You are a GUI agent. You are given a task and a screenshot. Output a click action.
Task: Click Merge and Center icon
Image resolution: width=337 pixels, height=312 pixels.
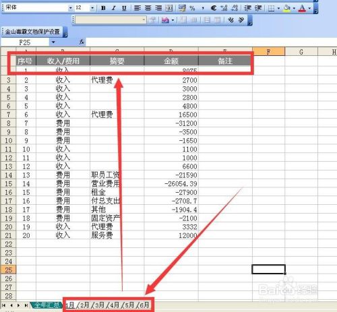point(168,8)
